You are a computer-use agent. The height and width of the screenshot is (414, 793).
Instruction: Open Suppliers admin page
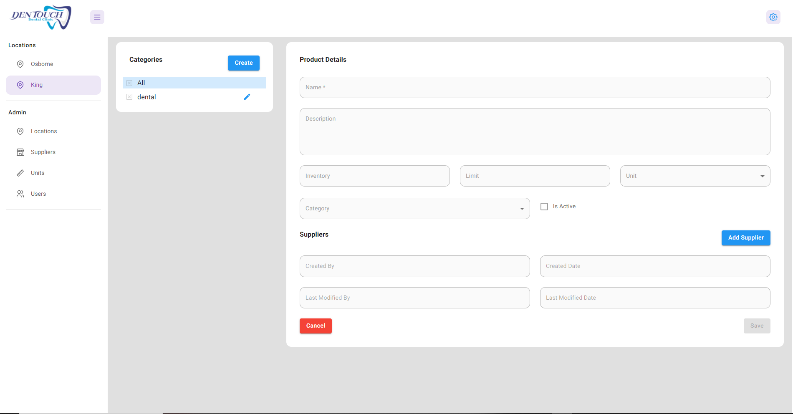tap(53, 152)
